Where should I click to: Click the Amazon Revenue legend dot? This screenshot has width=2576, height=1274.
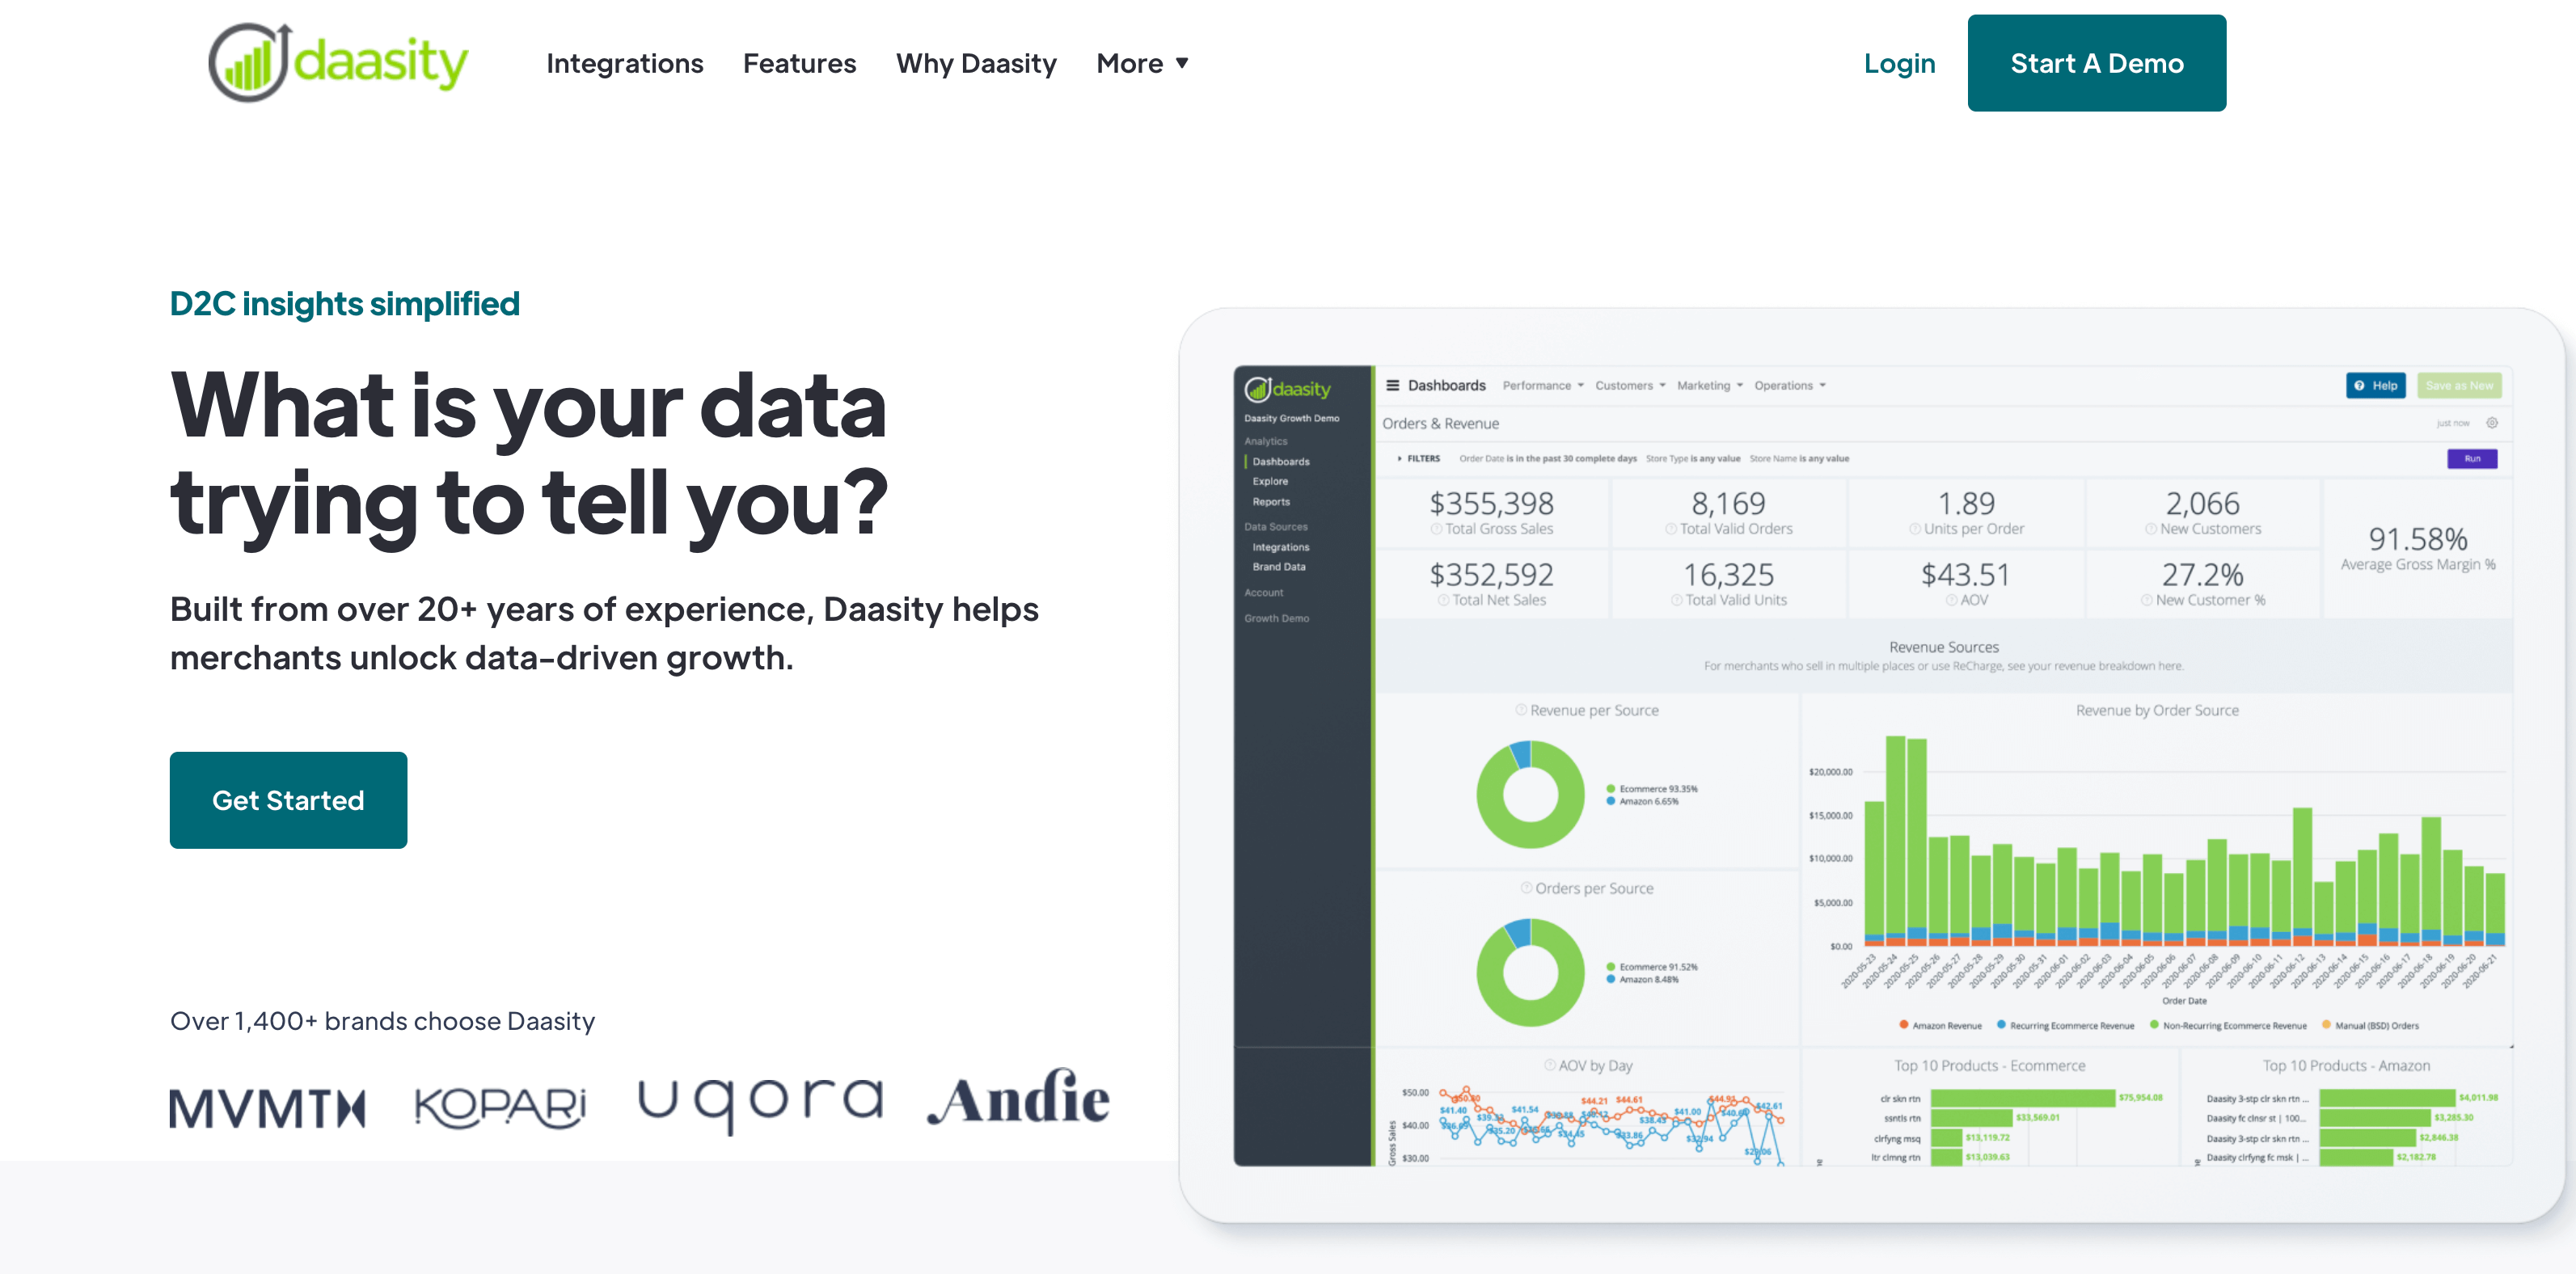(x=1903, y=1025)
